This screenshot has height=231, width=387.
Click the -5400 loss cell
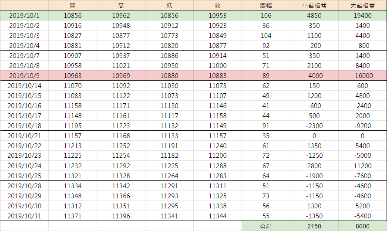click(x=363, y=216)
